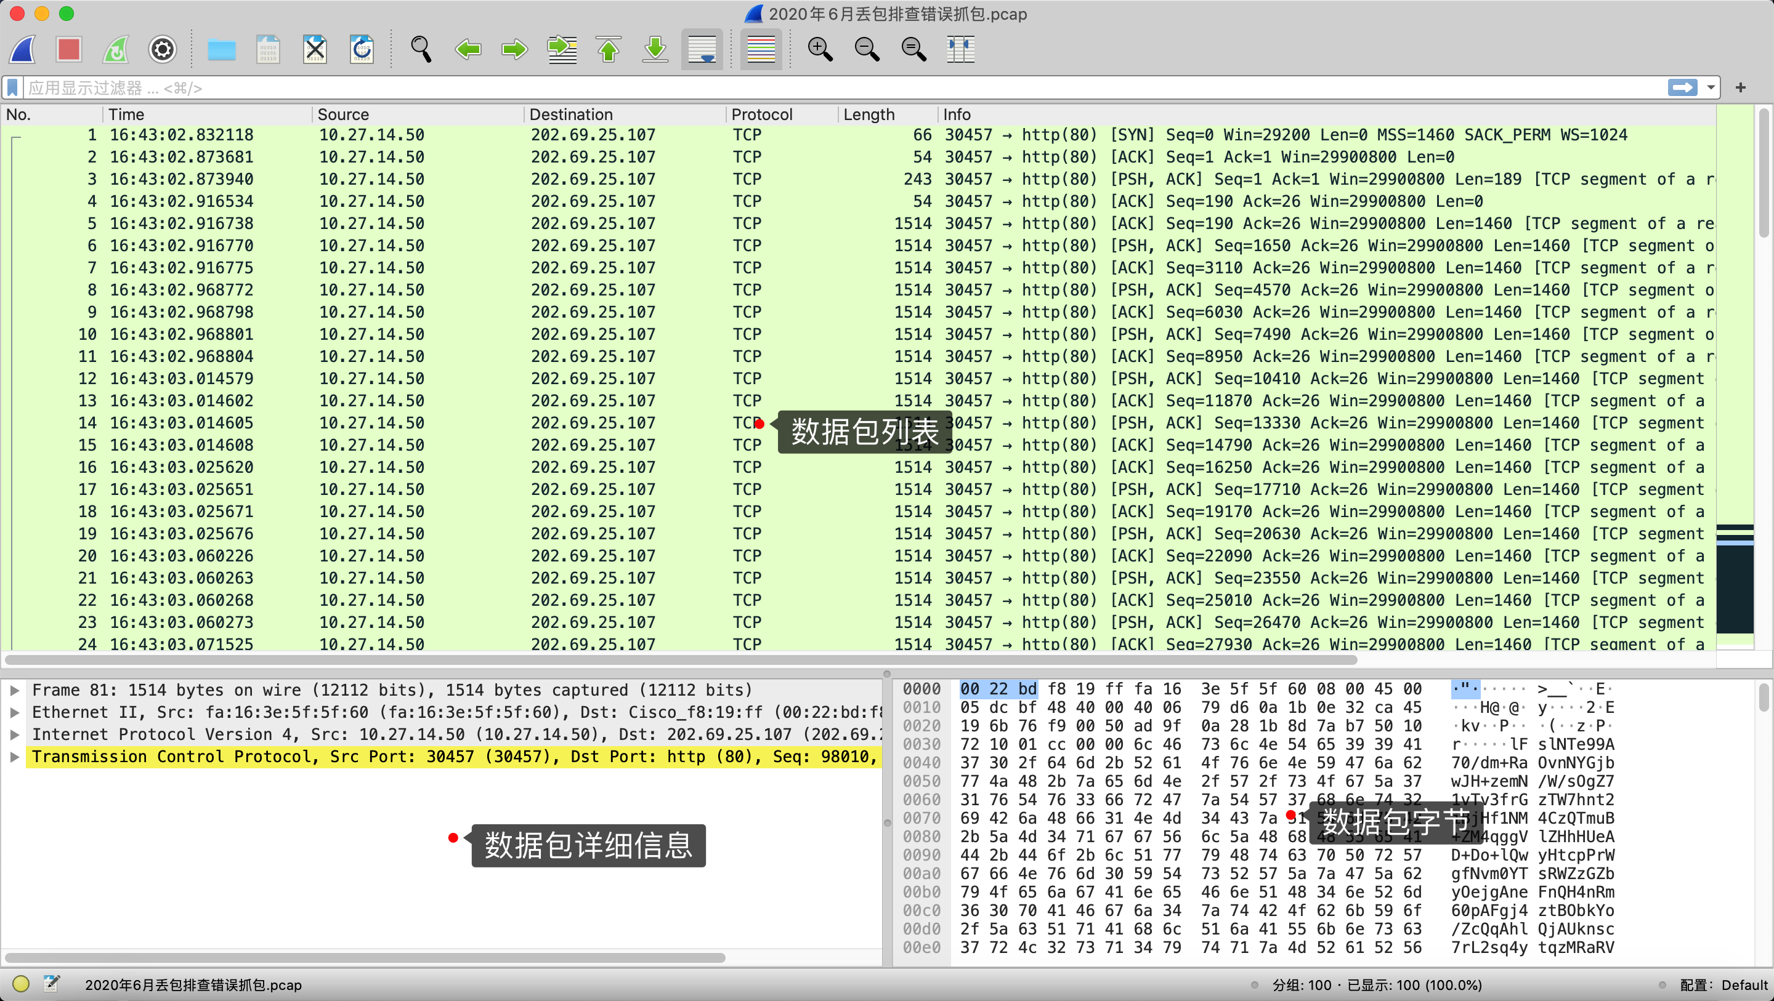
Task: Apply display filter arrow button
Action: [x=1682, y=87]
